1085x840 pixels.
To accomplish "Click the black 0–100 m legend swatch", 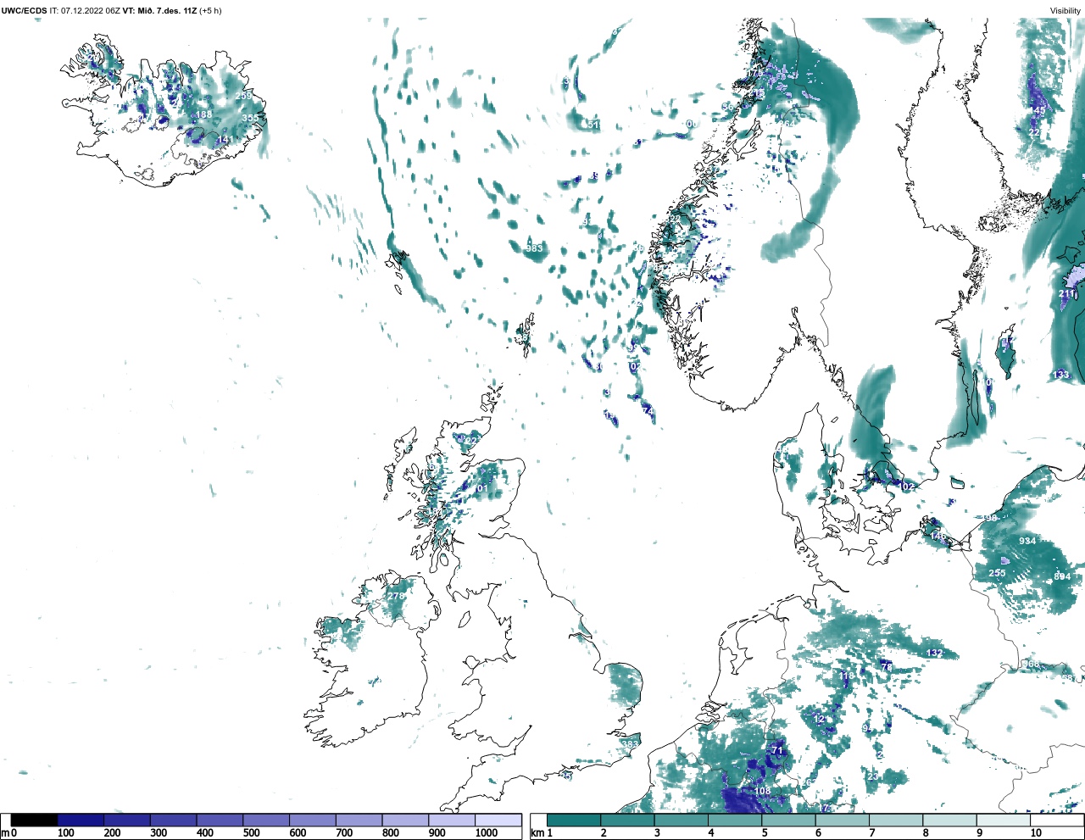I will point(35,821).
